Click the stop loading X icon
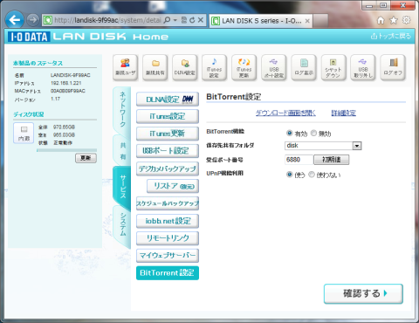419x323 pixels. 201,20
